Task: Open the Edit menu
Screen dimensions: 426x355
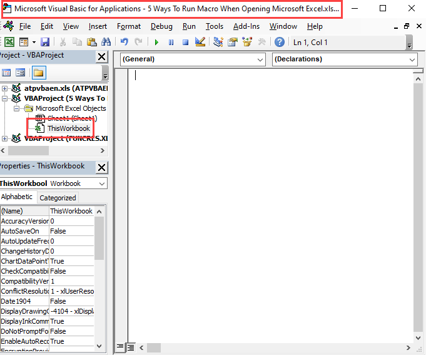Action: [47, 26]
